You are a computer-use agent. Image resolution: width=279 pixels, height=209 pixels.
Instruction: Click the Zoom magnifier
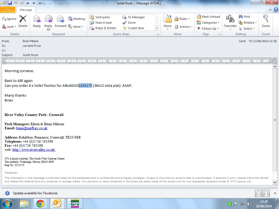[x=266, y=21]
